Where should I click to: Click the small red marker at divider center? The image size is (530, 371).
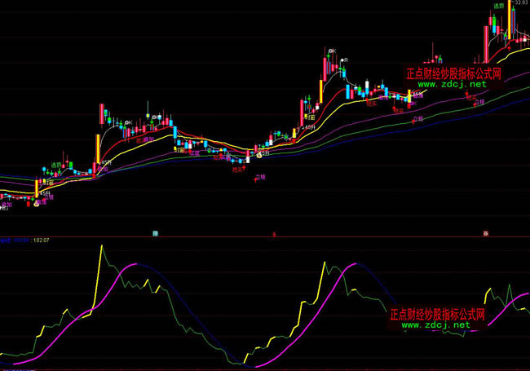[x=273, y=234]
